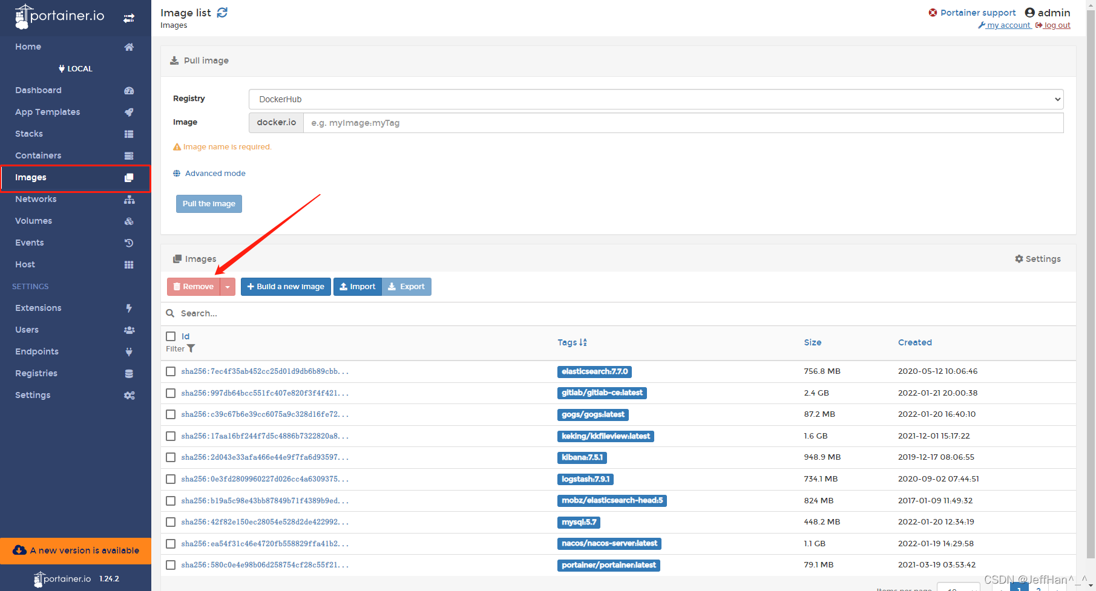Screen dimensions: 1096x591
Task: Click the Home house icon
Action: click(x=129, y=47)
